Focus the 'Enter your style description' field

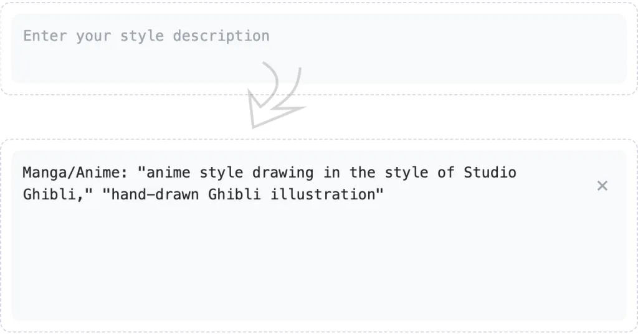pyautogui.click(x=318, y=49)
